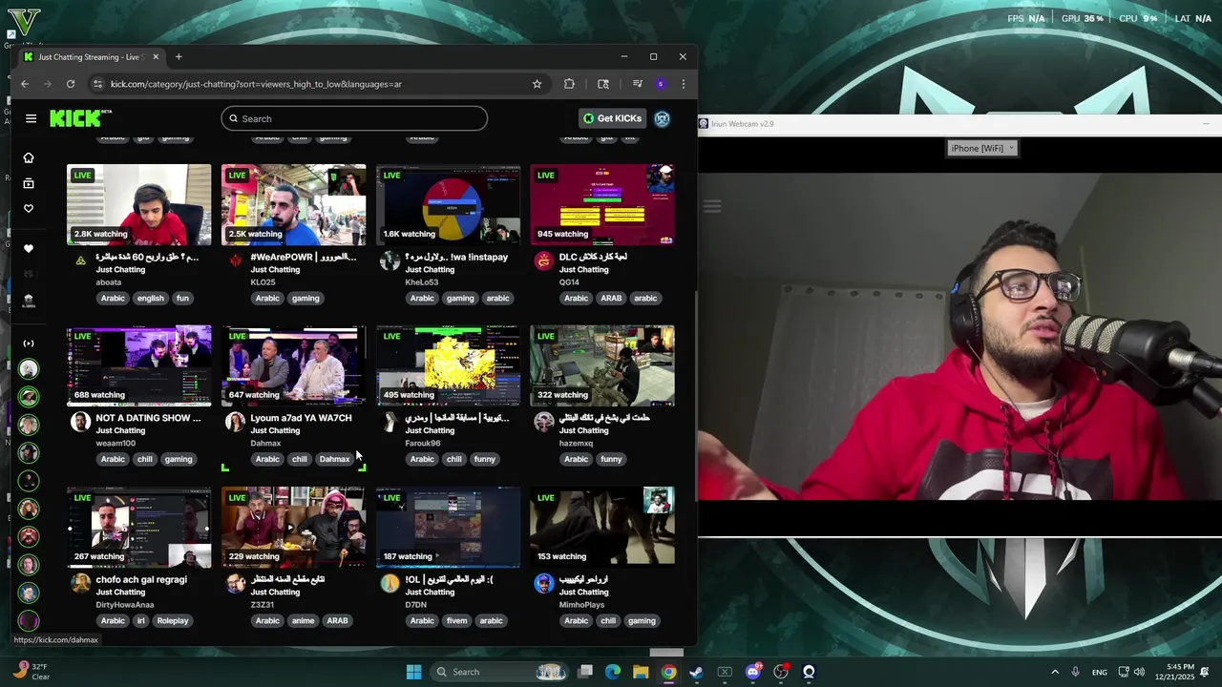Select the funny tag under hazemxq
This screenshot has height=687, width=1222.
pyautogui.click(x=611, y=459)
